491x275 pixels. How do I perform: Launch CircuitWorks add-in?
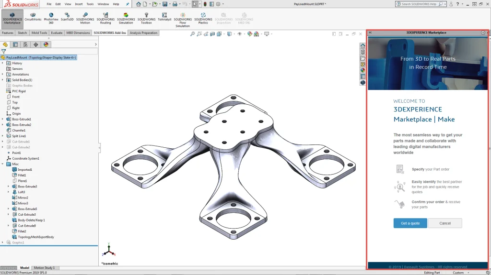[x=33, y=17]
